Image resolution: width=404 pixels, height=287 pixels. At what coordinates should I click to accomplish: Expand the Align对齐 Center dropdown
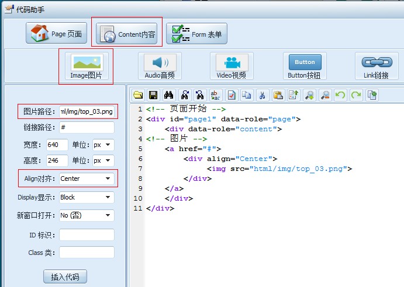click(x=87, y=178)
